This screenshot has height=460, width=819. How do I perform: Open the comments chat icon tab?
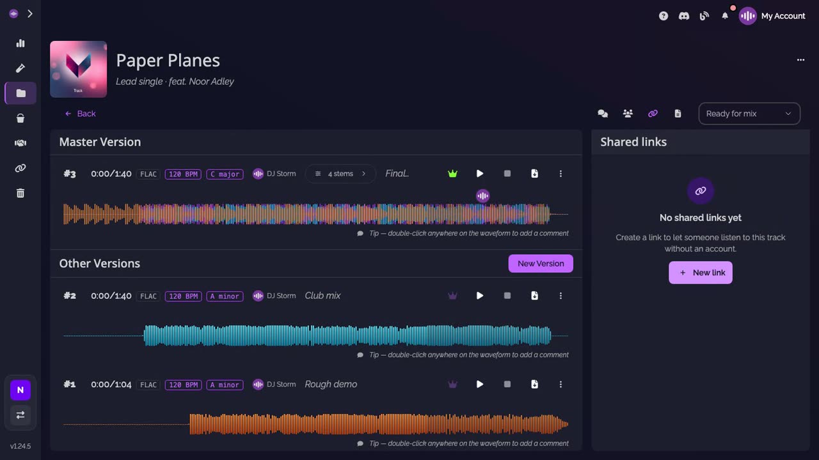tap(603, 114)
